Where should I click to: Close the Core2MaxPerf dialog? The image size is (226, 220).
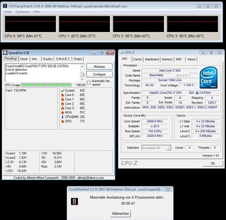(x=168, y=189)
